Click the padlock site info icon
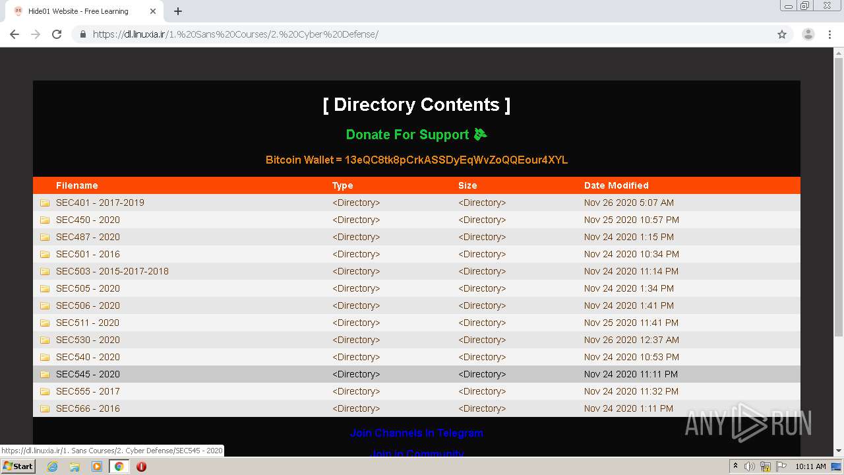Image resolution: width=844 pixels, height=475 pixels. pos(83,34)
